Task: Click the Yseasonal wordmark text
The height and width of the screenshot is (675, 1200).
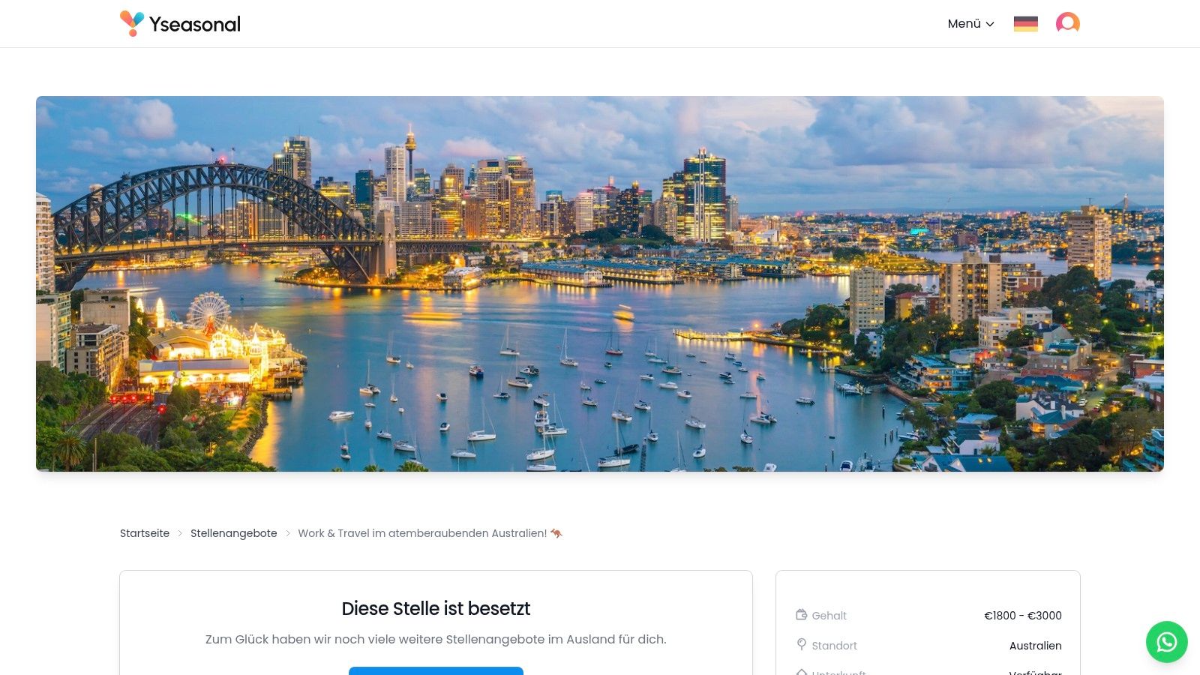Action: (195, 24)
